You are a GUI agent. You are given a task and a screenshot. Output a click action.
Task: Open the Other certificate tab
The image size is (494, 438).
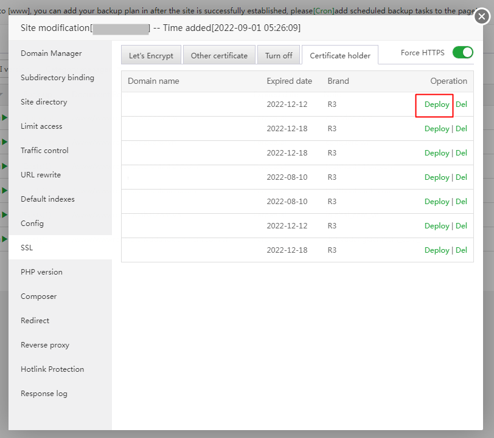pyautogui.click(x=219, y=55)
